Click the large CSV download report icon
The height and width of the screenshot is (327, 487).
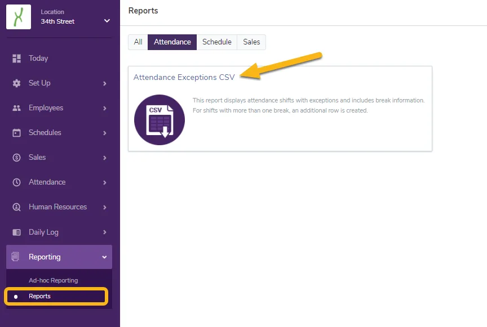(x=160, y=120)
